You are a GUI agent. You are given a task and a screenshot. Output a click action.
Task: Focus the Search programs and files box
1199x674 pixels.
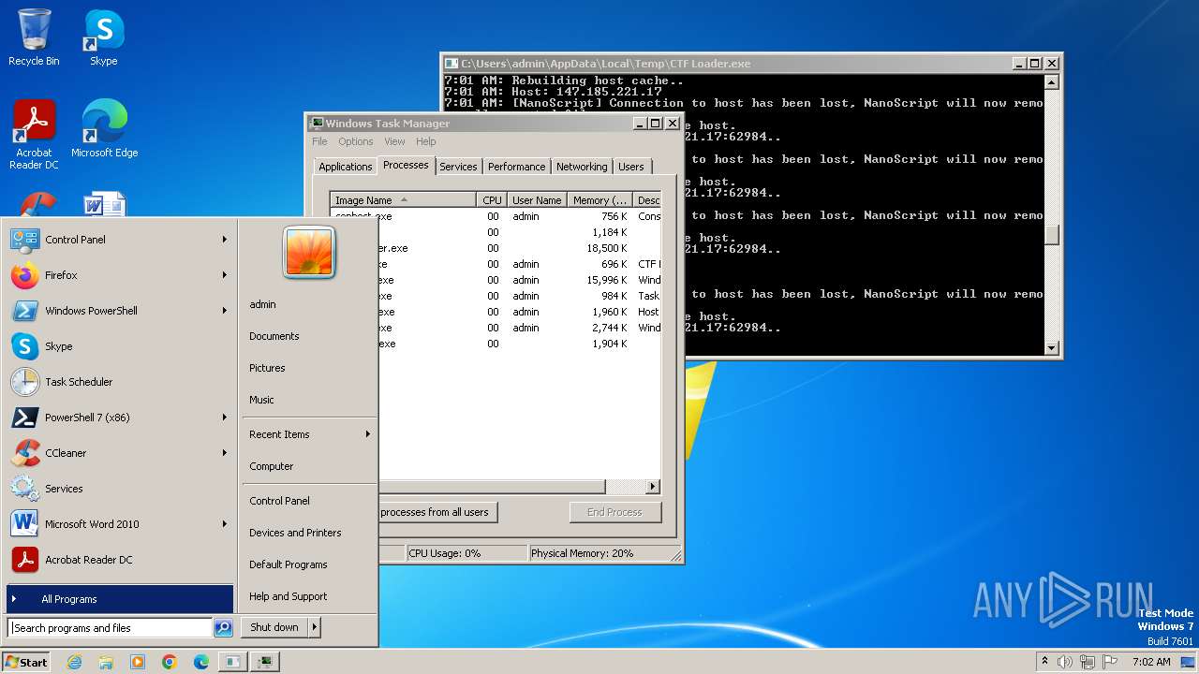tap(110, 628)
